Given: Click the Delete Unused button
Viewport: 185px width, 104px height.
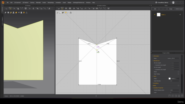Looking at the screenshot, I should (179, 9).
